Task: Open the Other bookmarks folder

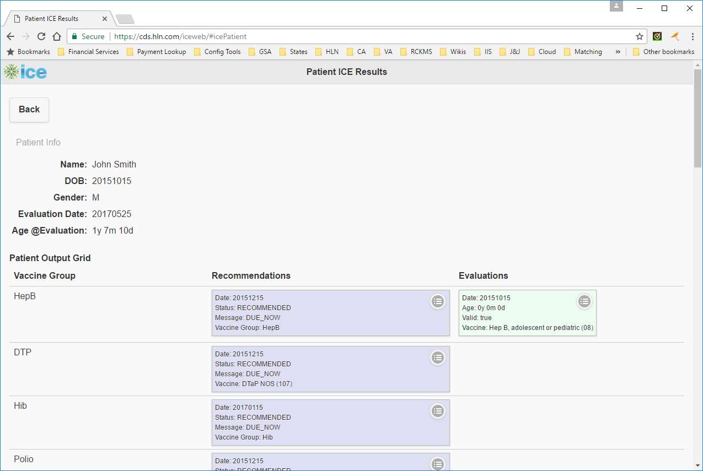Action: coord(663,52)
